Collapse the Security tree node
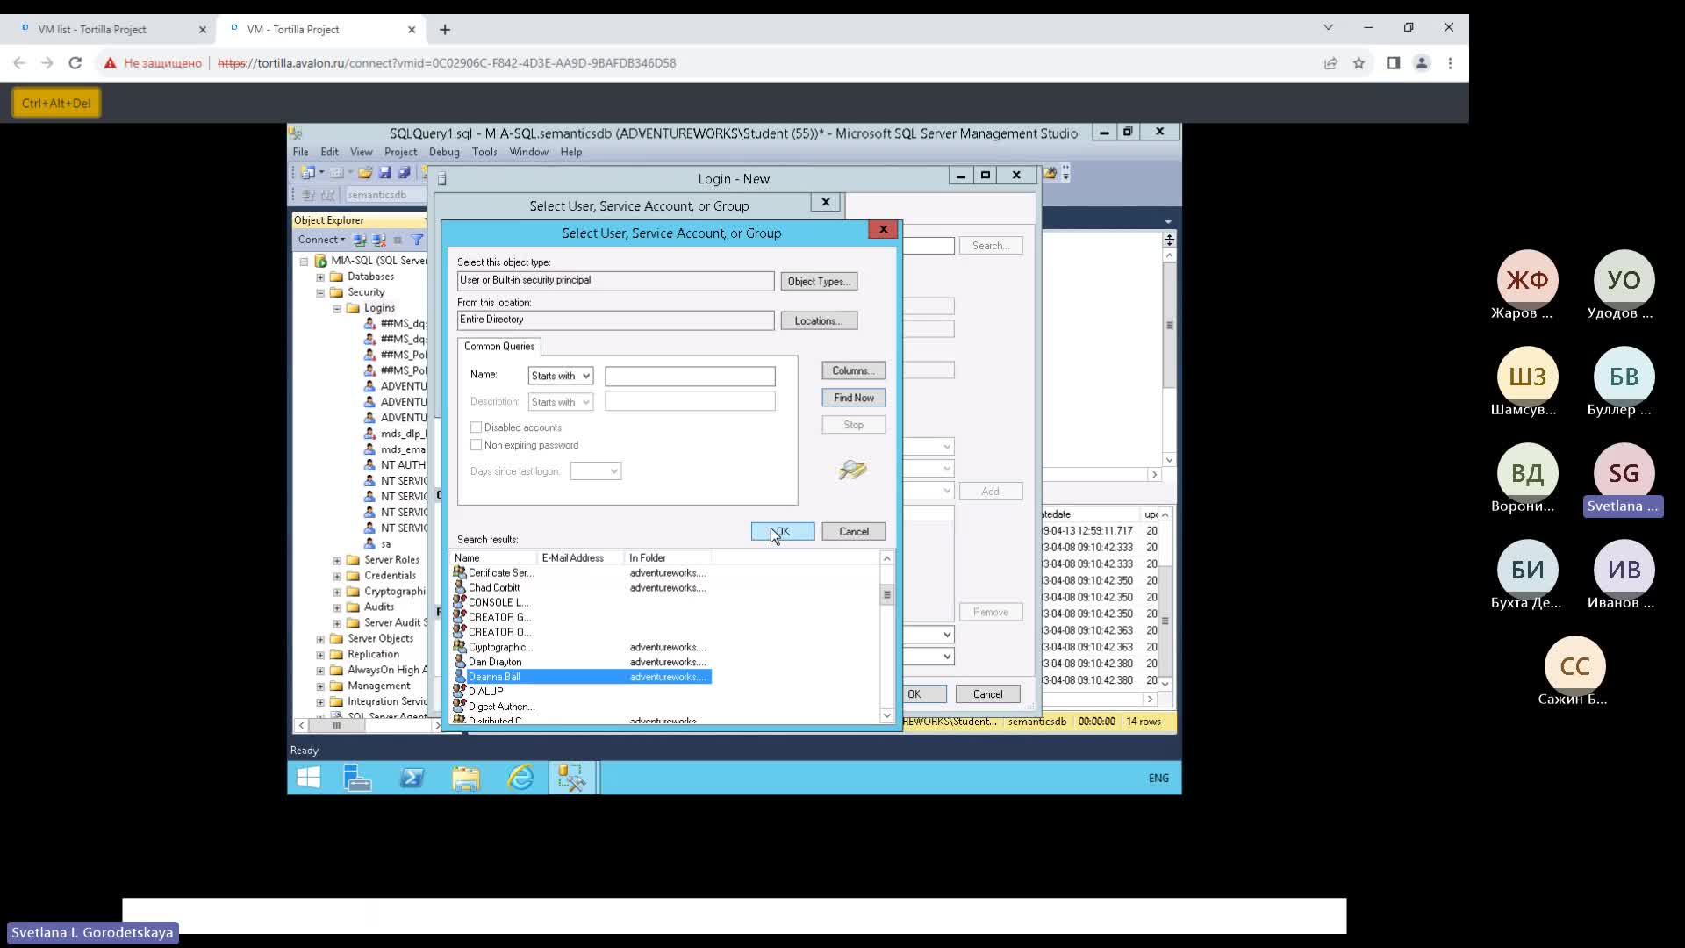 [320, 293]
